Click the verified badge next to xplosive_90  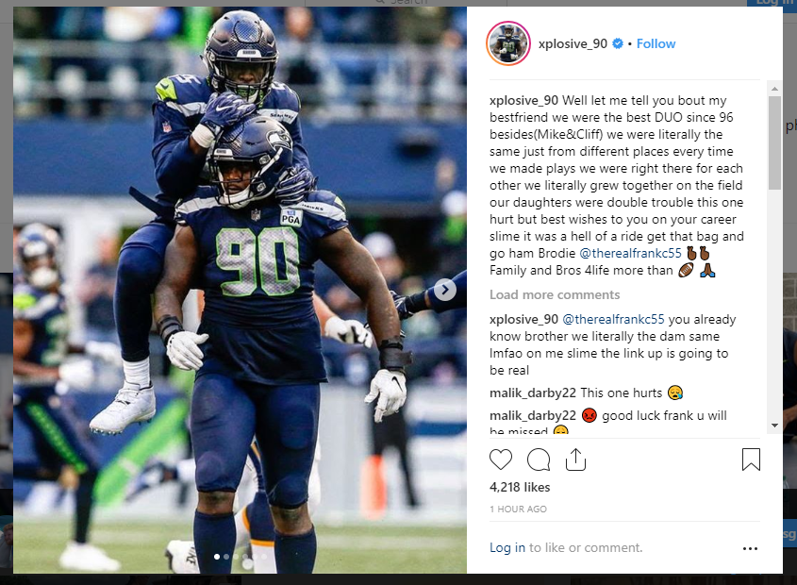(618, 43)
